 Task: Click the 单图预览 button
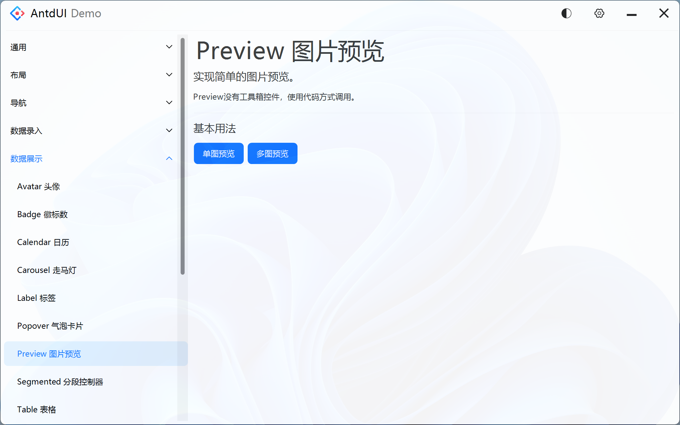point(218,153)
